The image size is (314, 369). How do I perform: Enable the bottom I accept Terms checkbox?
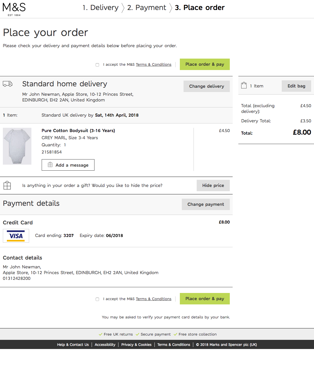(x=97, y=299)
